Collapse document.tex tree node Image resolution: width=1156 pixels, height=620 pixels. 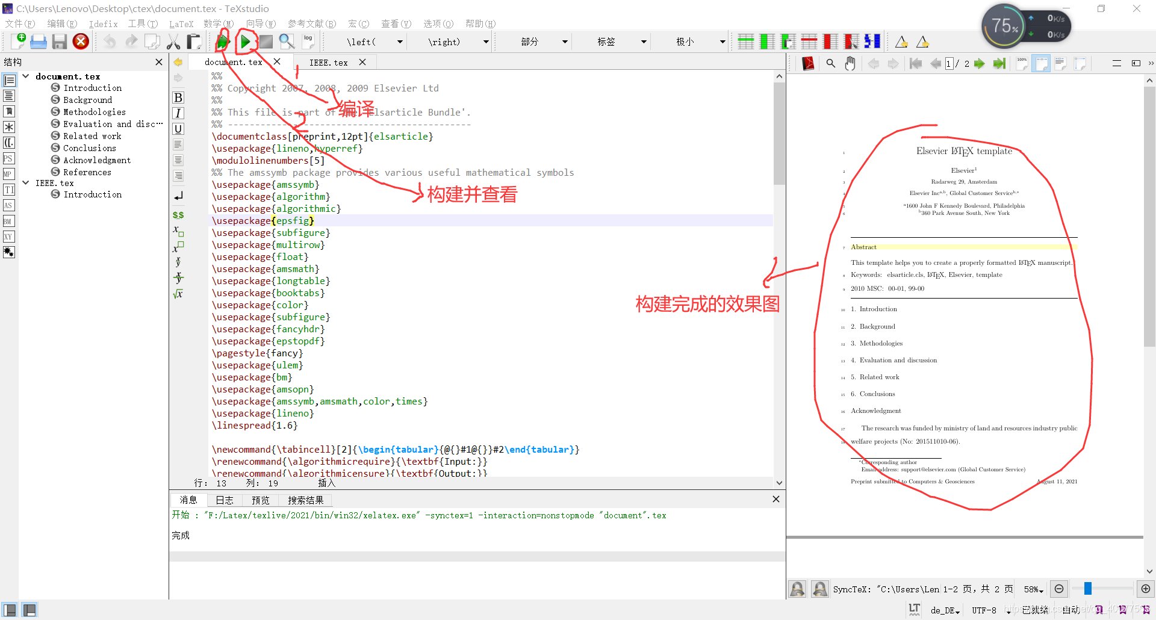click(26, 76)
